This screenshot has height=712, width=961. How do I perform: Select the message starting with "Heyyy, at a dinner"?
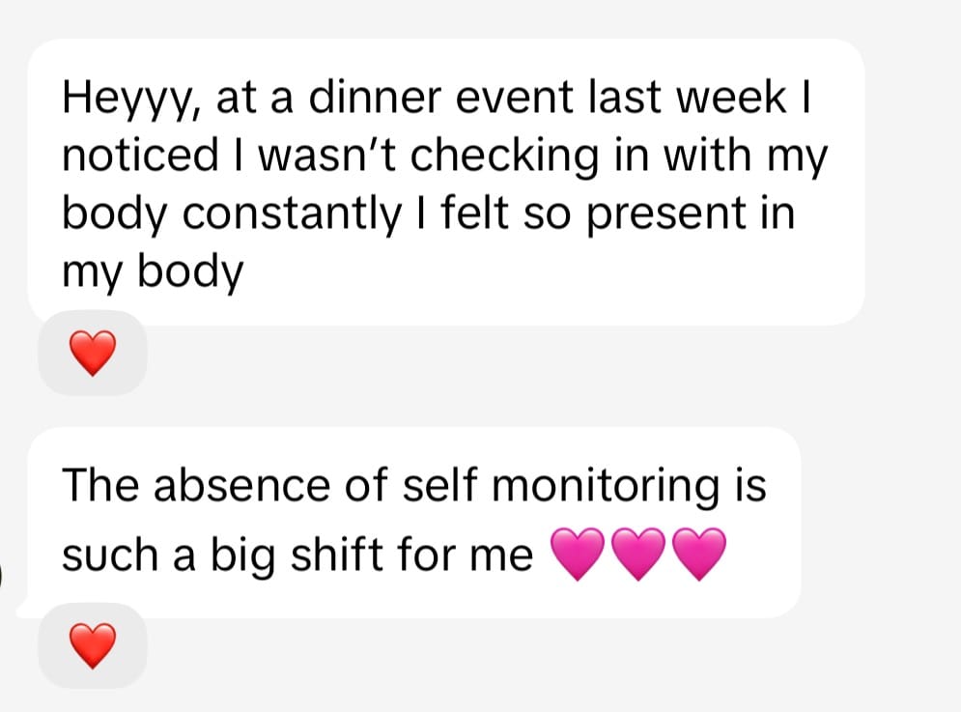pos(444,184)
